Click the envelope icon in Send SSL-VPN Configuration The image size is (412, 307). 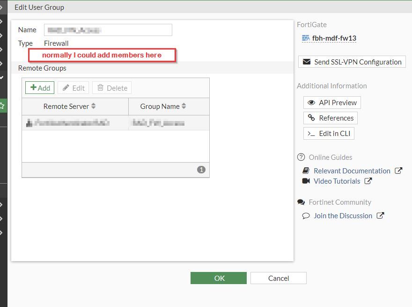click(x=307, y=62)
